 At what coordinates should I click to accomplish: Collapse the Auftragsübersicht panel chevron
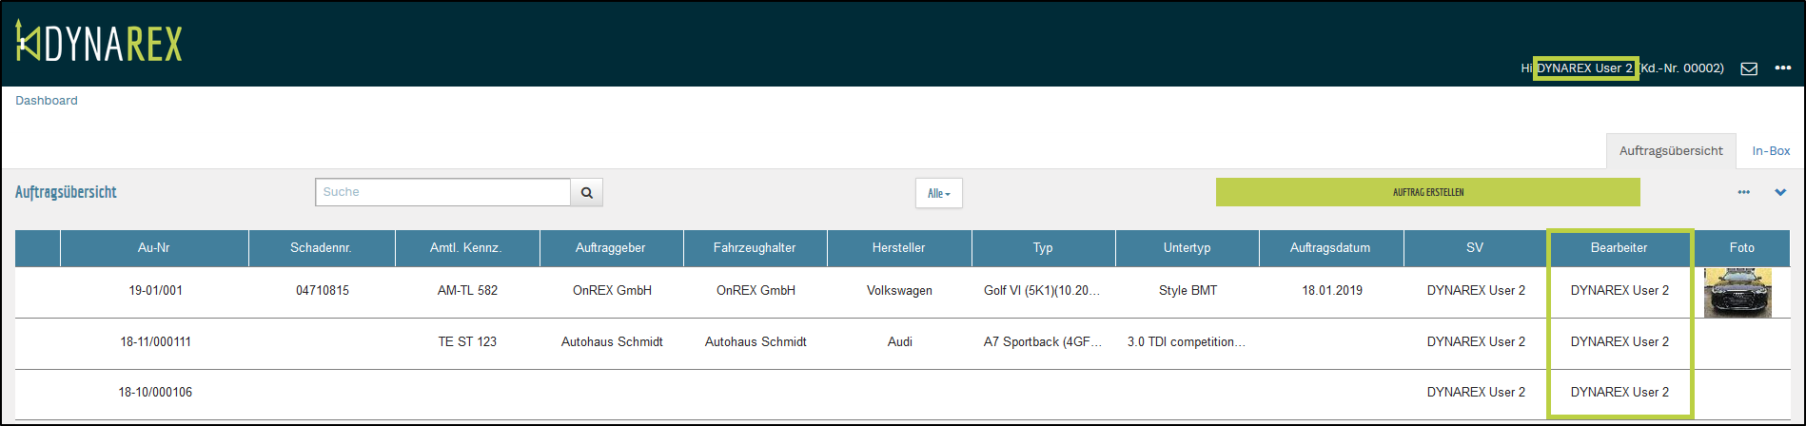tap(1780, 192)
